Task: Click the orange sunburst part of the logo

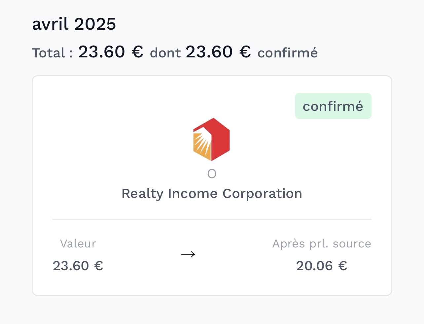Action: pyautogui.click(x=202, y=145)
